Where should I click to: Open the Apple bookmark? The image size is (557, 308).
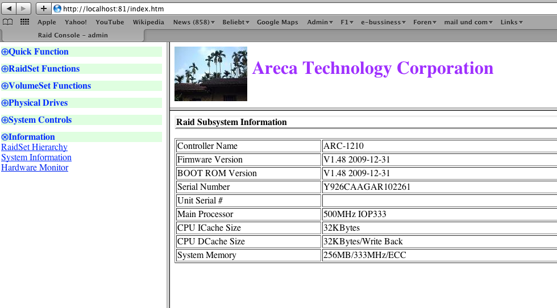(x=47, y=22)
